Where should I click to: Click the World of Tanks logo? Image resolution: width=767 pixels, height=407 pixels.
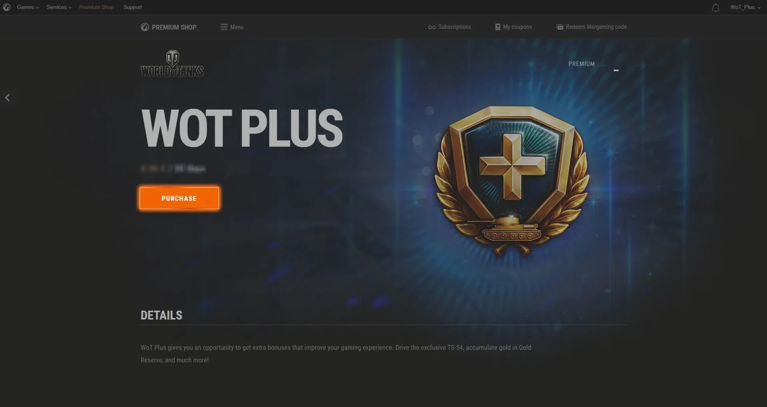pos(172,64)
